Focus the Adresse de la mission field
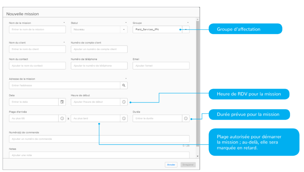This screenshot has height=172, width=304. (x=64, y=85)
